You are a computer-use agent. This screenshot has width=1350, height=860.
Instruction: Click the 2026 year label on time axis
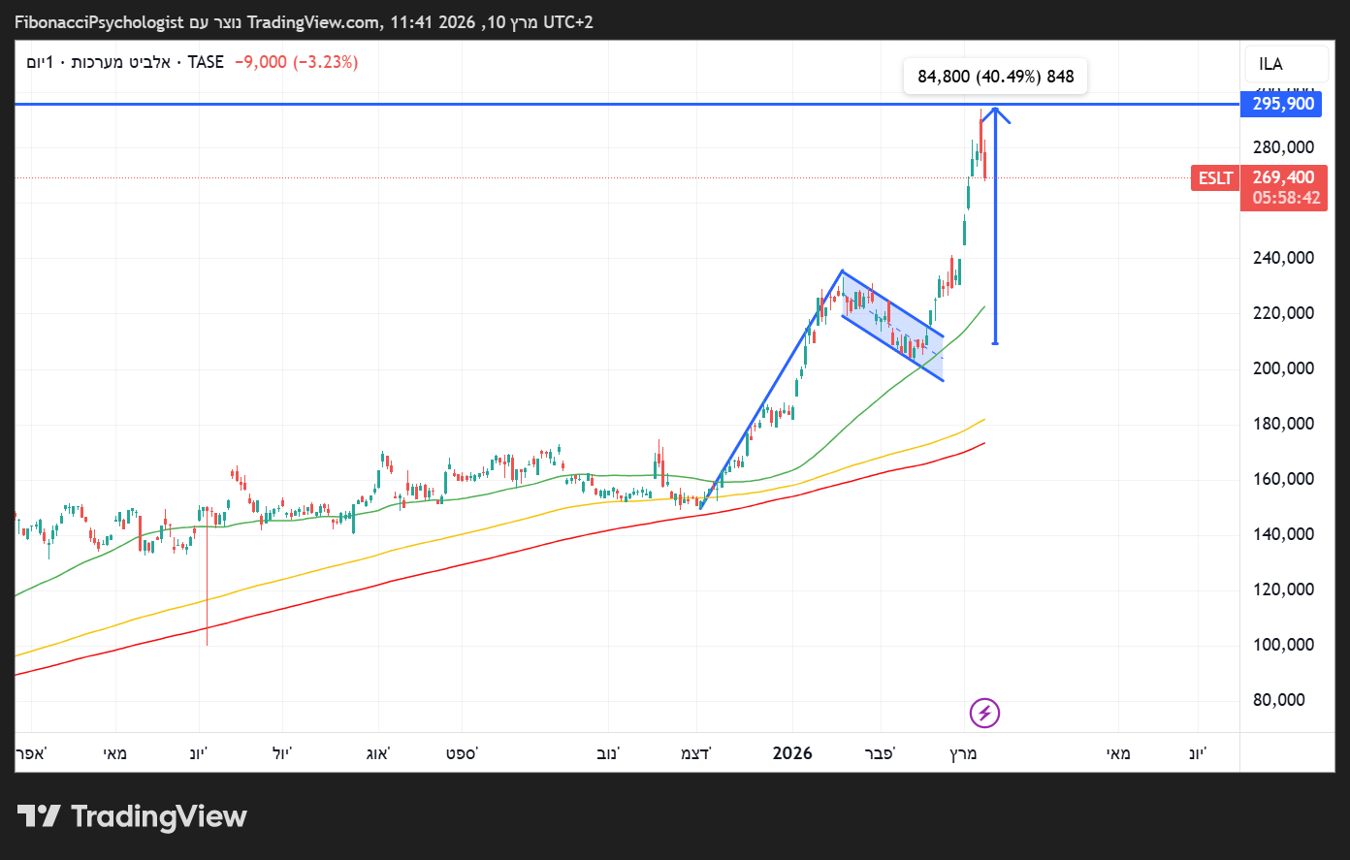[792, 753]
